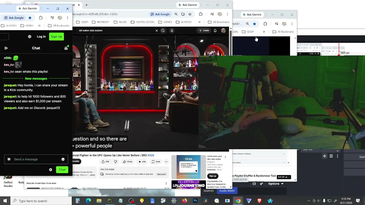The height and width of the screenshot is (205, 365).
Task: Show more bookmarks in the YouTube window bar
Action: point(199,22)
